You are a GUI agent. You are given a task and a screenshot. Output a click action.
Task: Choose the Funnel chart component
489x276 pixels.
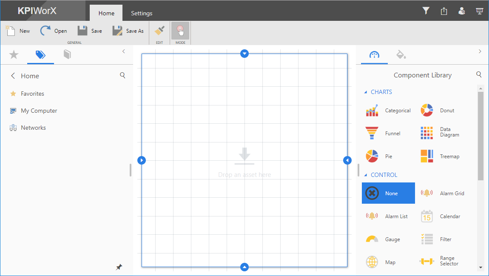click(383, 133)
